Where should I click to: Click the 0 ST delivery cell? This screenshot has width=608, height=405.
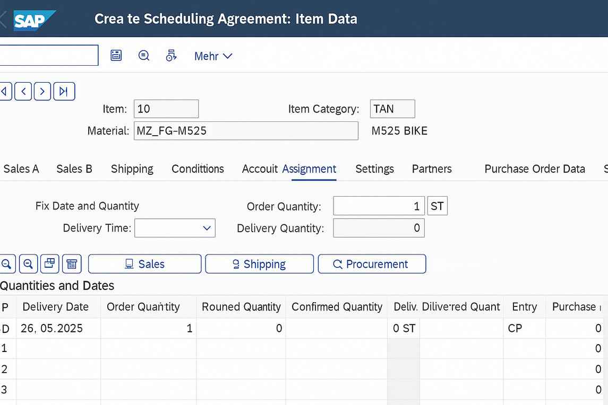click(x=404, y=328)
